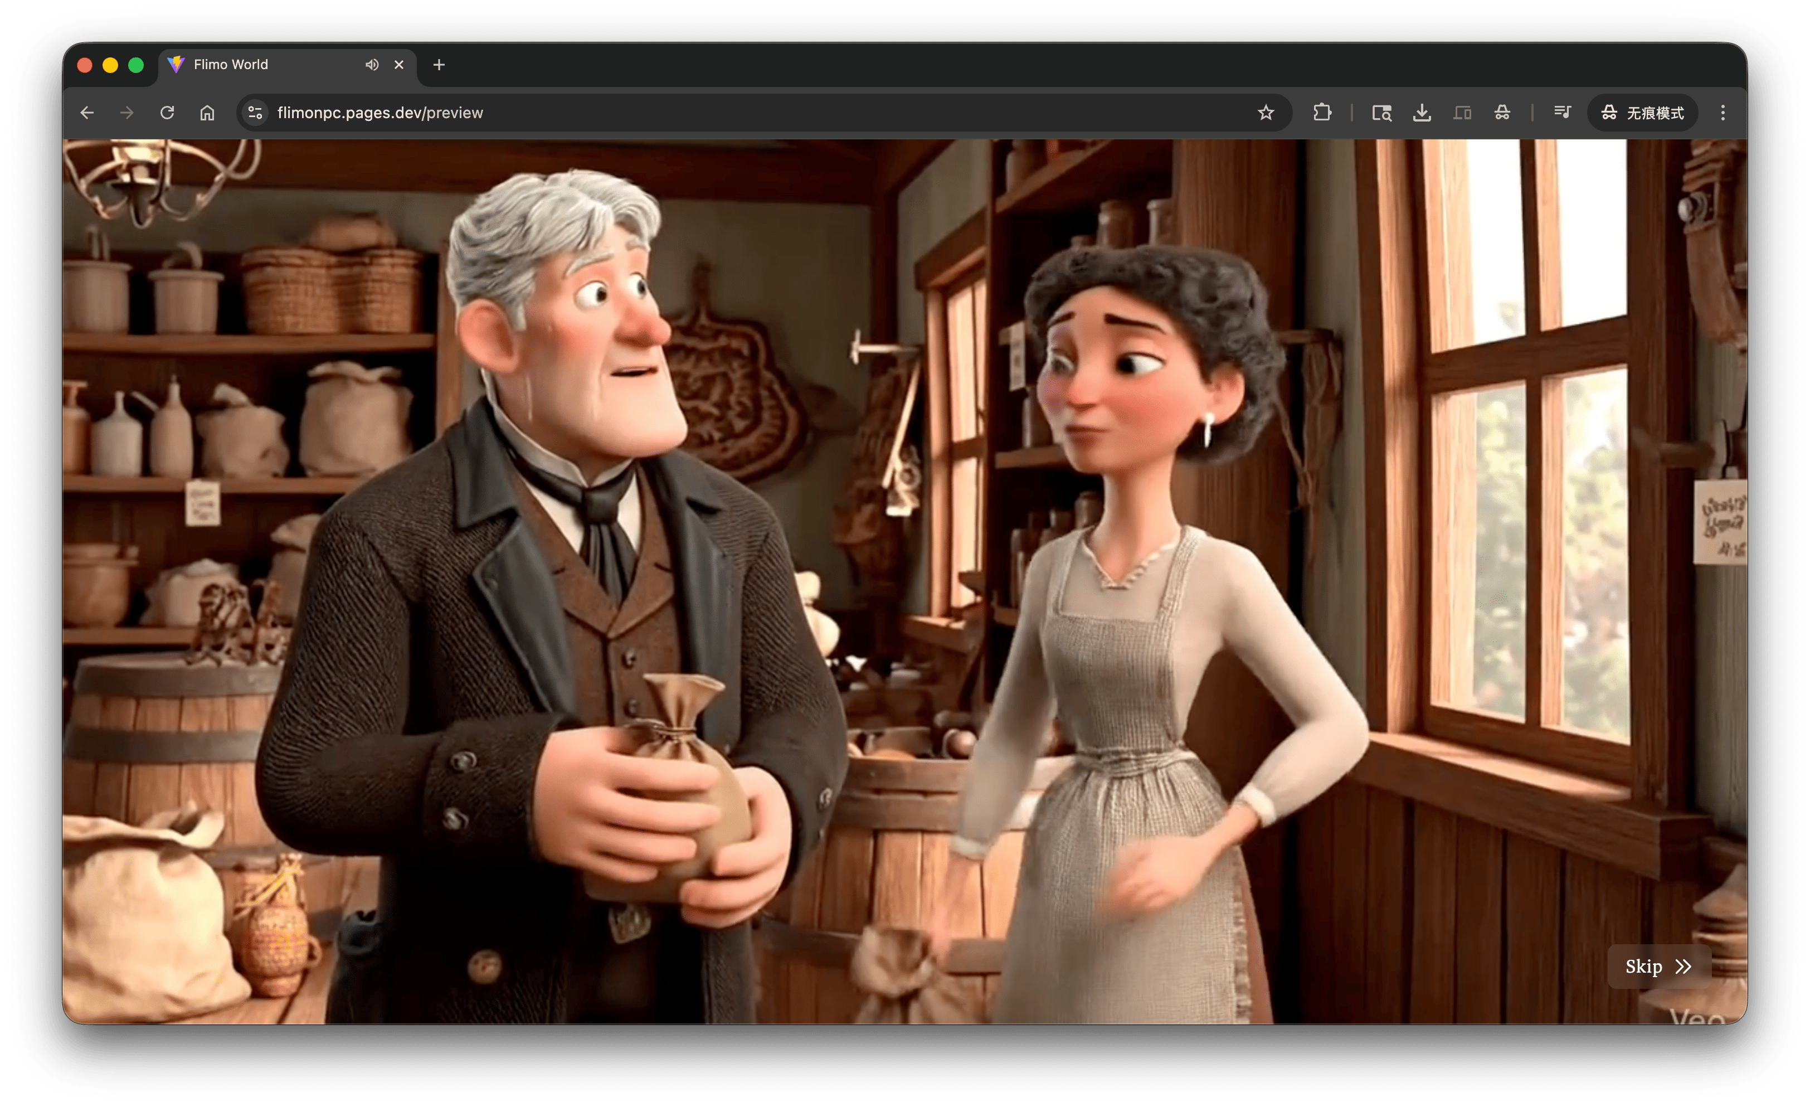Go back to the previous page
1810x1107 pixels.
(87, 113)
